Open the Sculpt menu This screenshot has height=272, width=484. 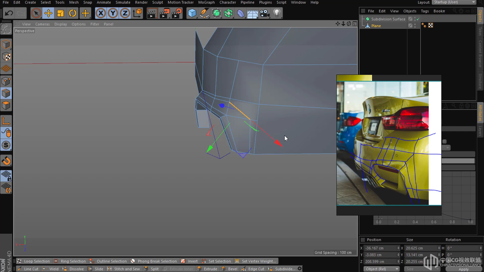click(158, 2)
